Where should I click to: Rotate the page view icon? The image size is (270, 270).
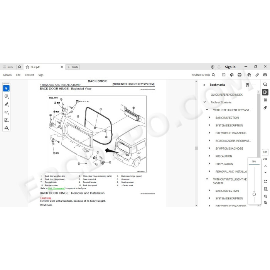click(265, 181)
